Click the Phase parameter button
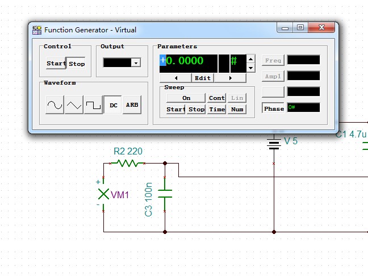This screenshot has width=368, height=276. (x=273, y=108)
